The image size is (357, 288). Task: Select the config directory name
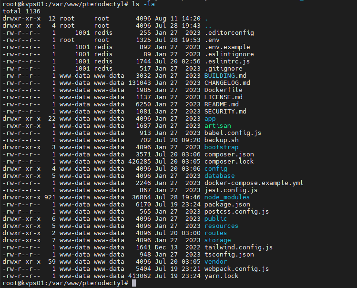click(x=216, y=169)
